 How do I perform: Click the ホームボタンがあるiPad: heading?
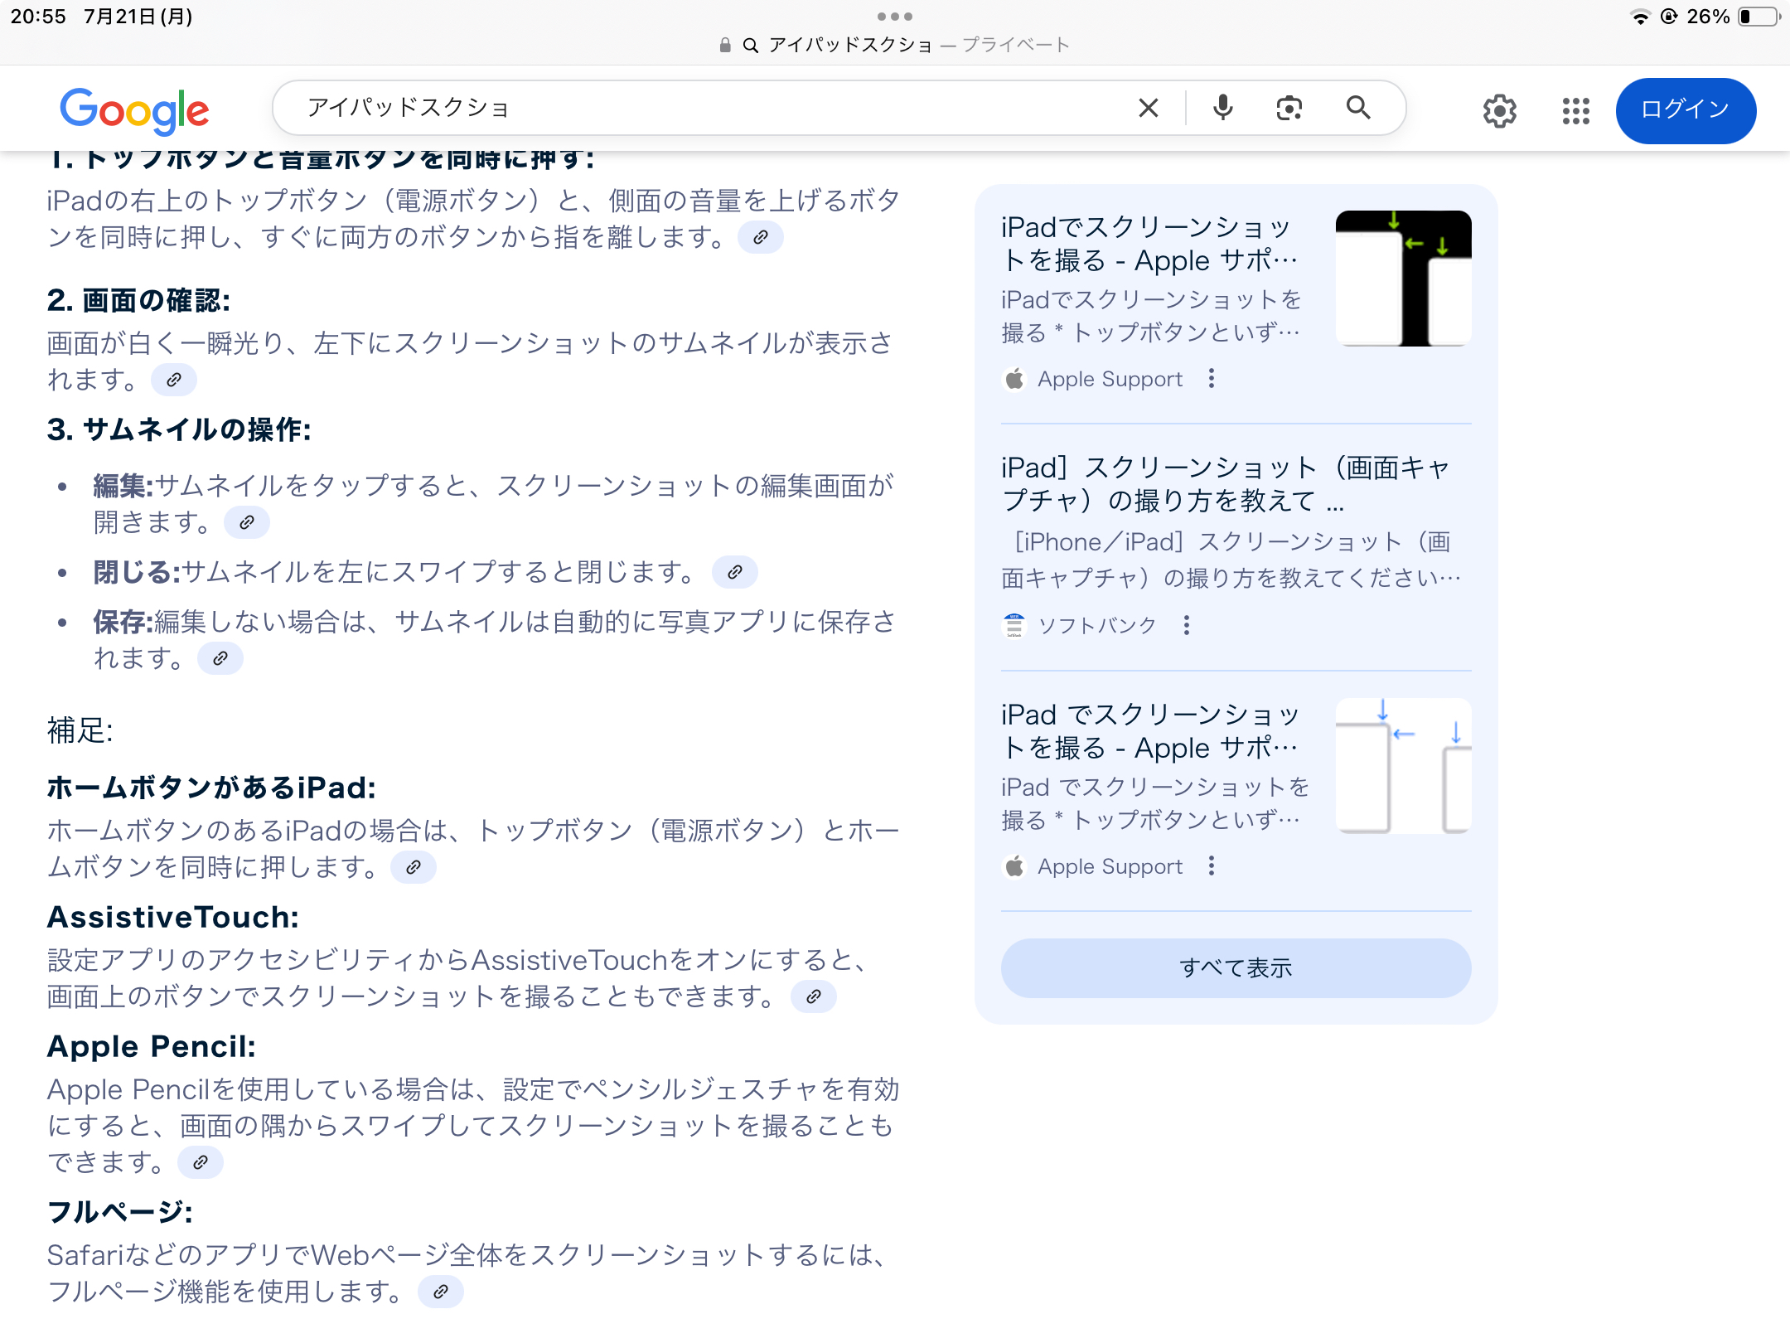point(211,788)
